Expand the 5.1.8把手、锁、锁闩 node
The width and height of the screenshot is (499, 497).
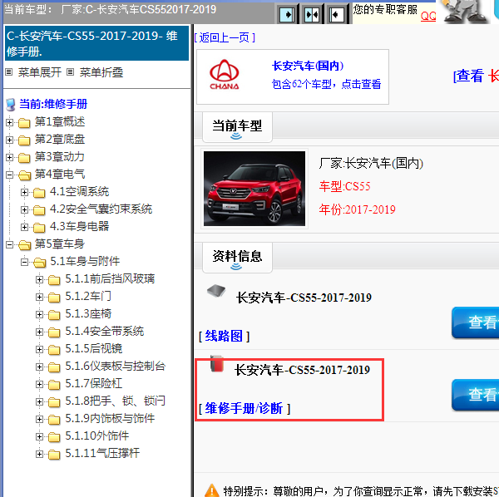pos(39,401)
